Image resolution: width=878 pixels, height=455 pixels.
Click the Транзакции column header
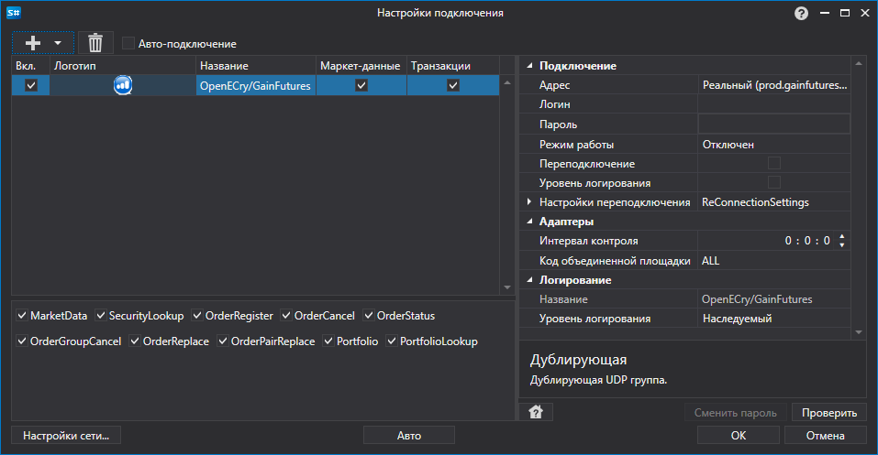pyautogui.click(x=453, y=65)
